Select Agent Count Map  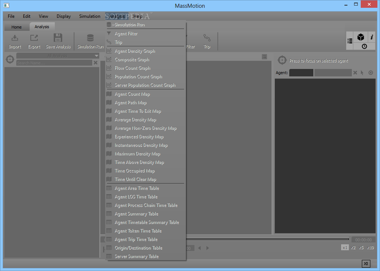tap(146, 94)
